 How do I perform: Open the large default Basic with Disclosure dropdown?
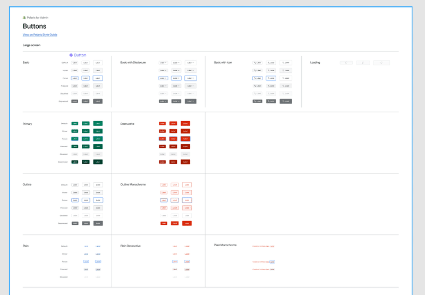pyautogui.click(x=191, y=63)
